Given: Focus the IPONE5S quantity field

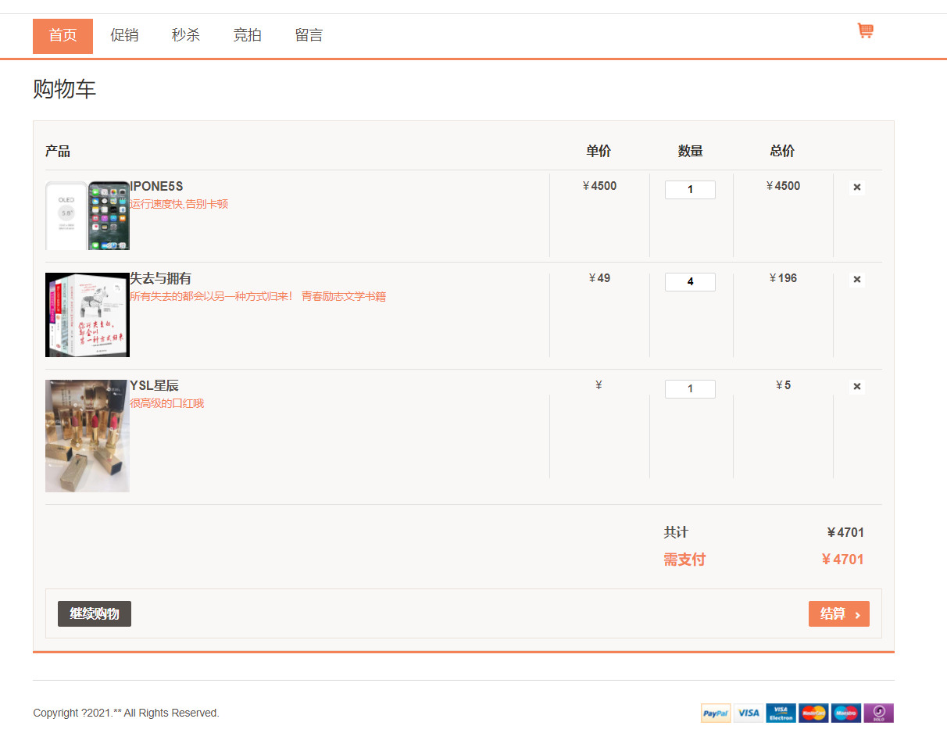Looking at the screenshot, I should 690,190.
